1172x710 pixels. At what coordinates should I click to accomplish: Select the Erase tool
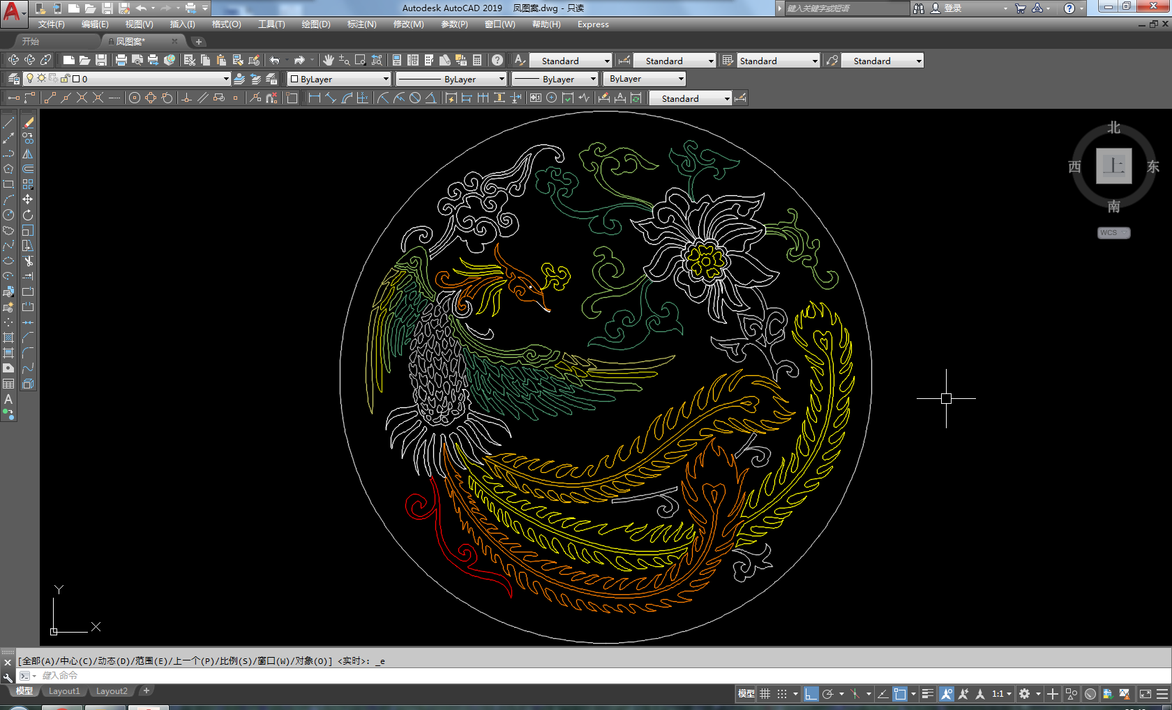point(28,123)
